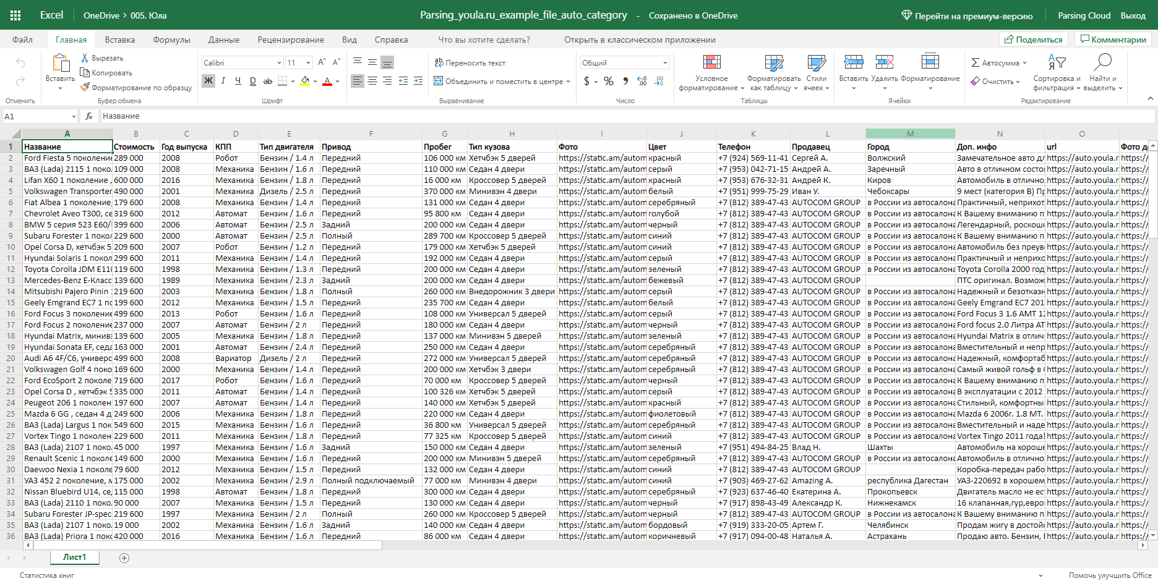Image resolution: width=1158 pixels, height=581 pixels.
Task: Switch to the Review (Рецензирование) tab
Action: pos(291,40)
